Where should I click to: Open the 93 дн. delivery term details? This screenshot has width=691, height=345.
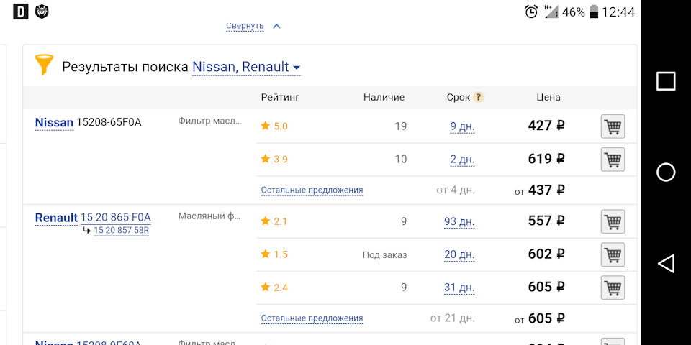(459, 222)
